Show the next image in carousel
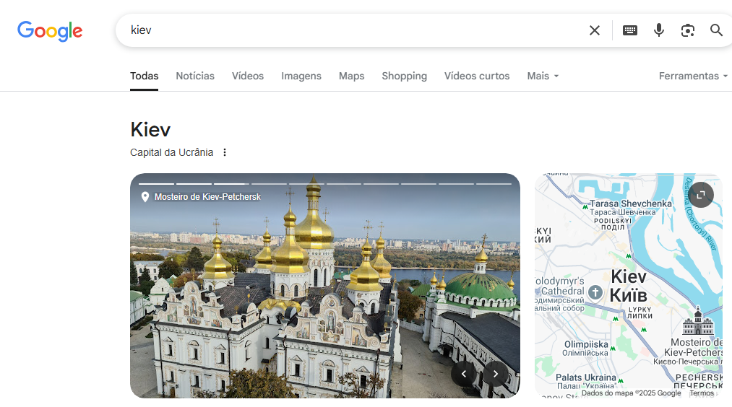Viewport: 732px width, 407px height. (x=495, y=373)
